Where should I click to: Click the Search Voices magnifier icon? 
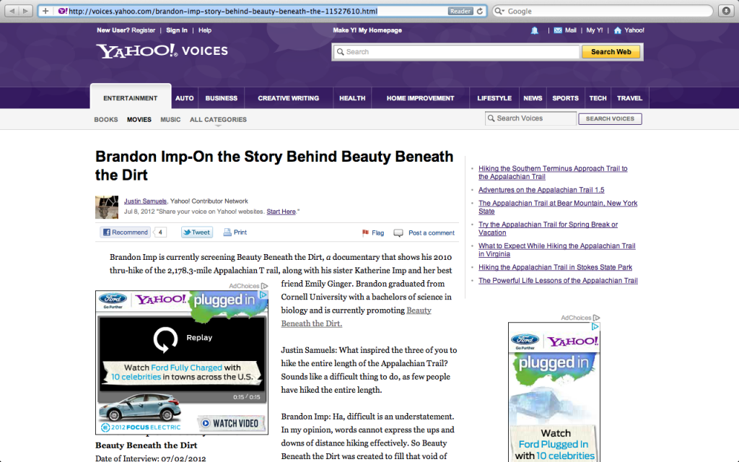(x=491, y=118)
